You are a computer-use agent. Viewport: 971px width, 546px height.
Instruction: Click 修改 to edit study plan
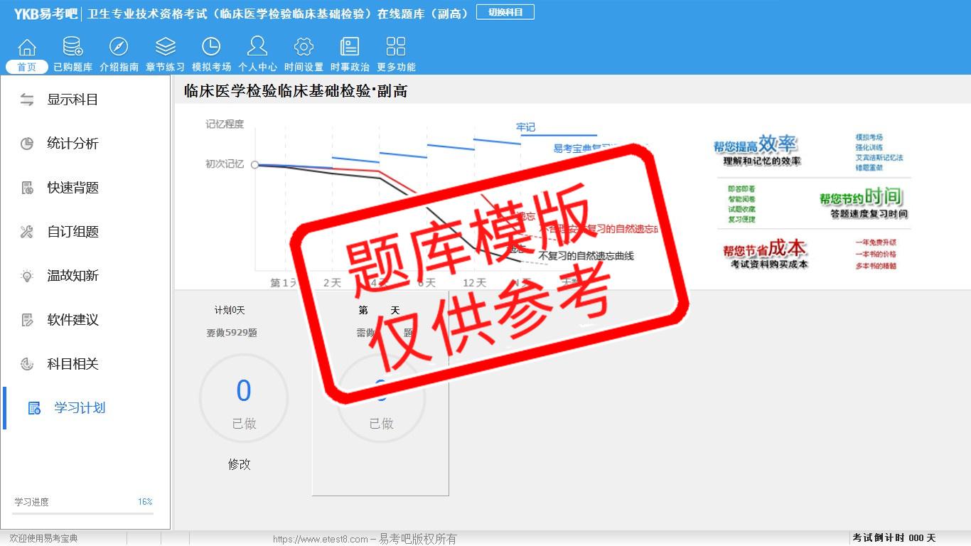click(x=240, y=464)
